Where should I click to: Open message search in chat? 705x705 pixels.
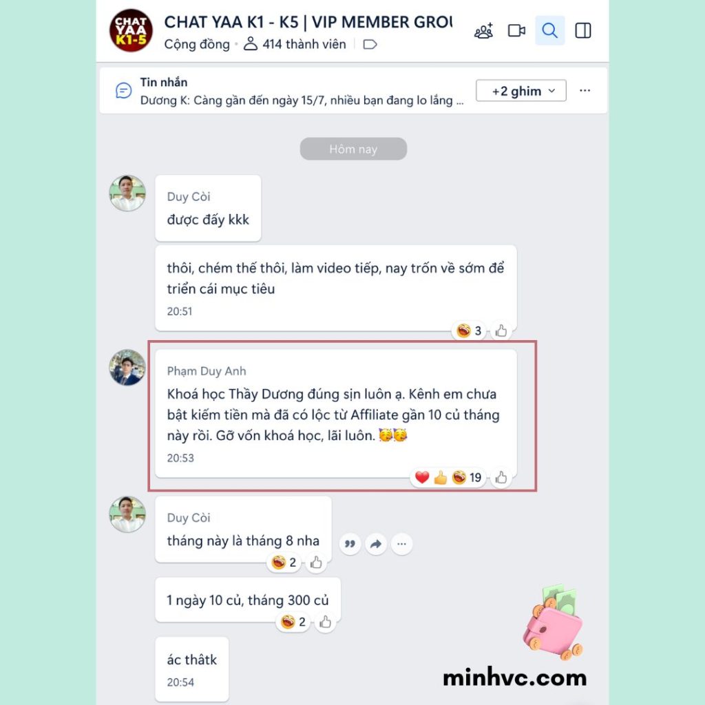point(549,30)
